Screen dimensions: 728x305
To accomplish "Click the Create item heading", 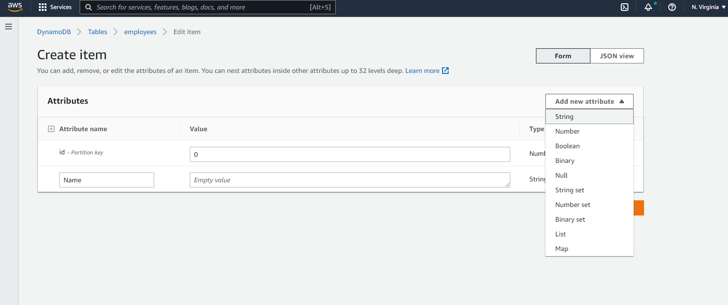I will pyautogui.click(x=72, y=55).
